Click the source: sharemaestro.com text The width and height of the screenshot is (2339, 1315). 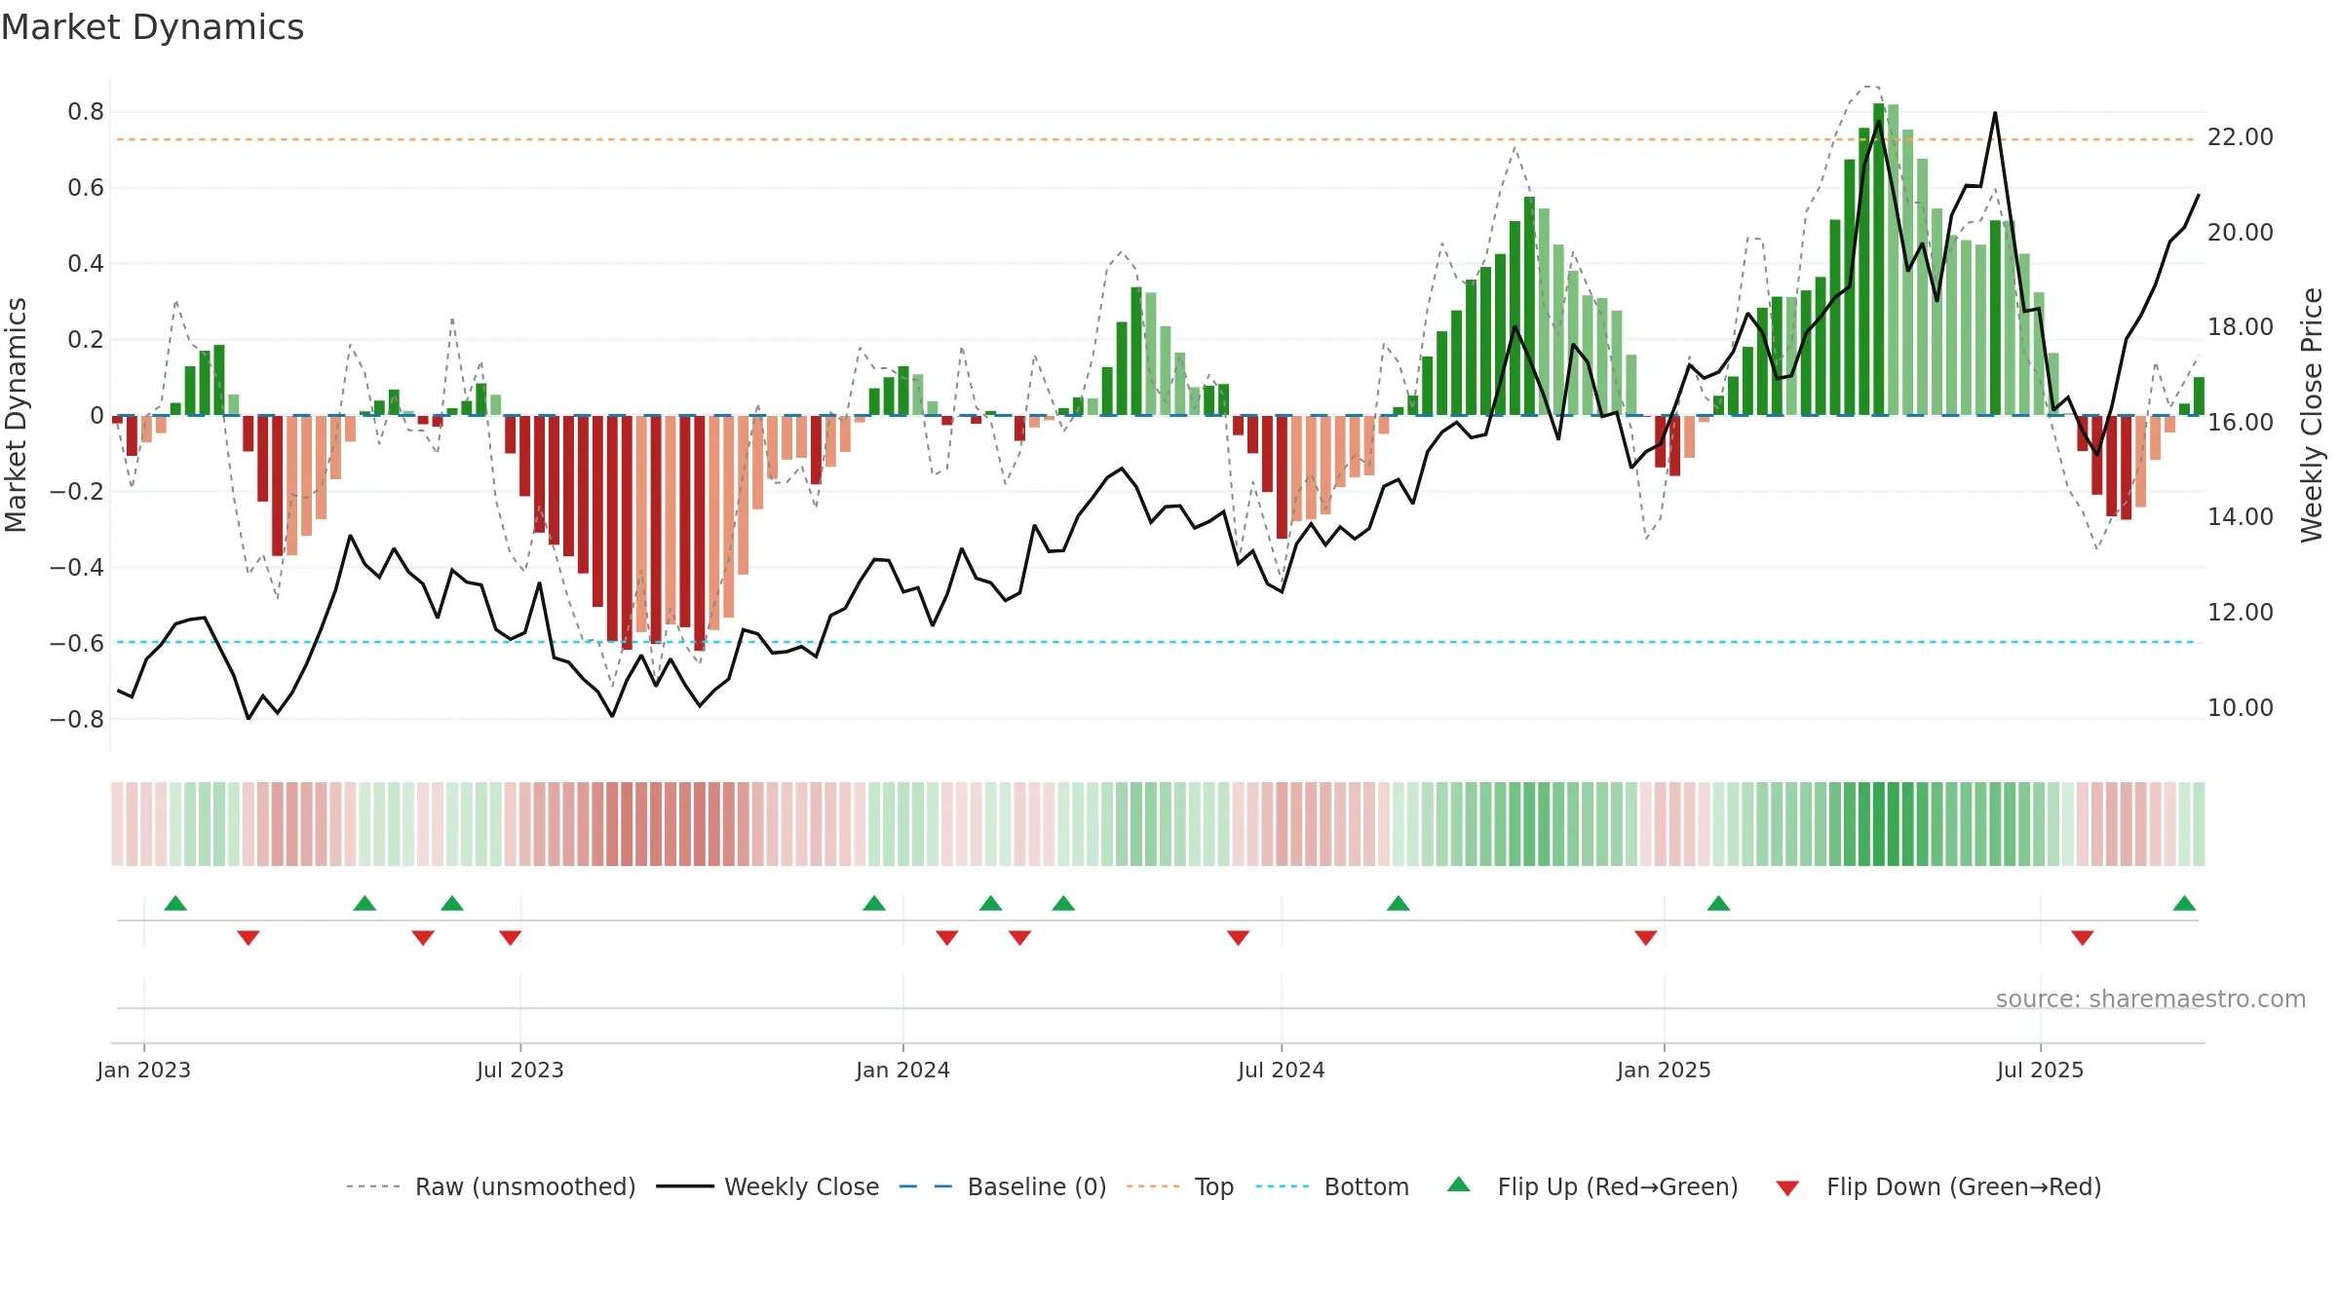pyautogui.click(x=2151, y=998)
